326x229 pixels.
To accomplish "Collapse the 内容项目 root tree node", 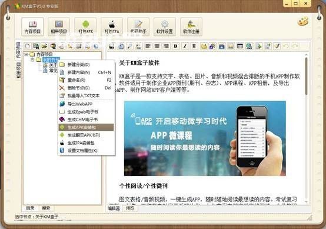I will tap(26, 55).
